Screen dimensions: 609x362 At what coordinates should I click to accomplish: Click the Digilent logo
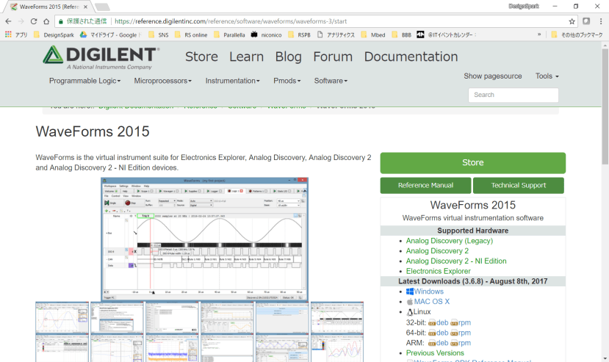pos(102,57)
